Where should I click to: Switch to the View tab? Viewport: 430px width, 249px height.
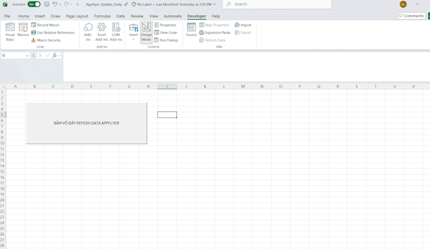(x=154, y=16)
